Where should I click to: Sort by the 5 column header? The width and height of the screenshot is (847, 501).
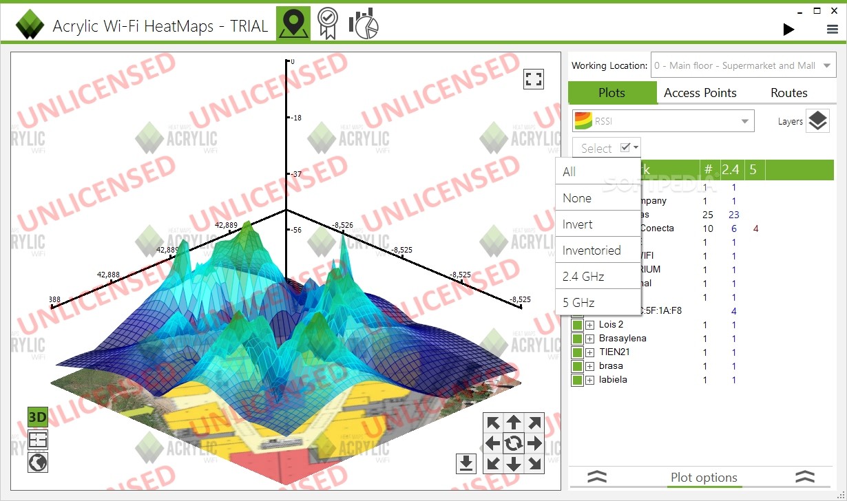pyautogui.click(x=753, y=169)
